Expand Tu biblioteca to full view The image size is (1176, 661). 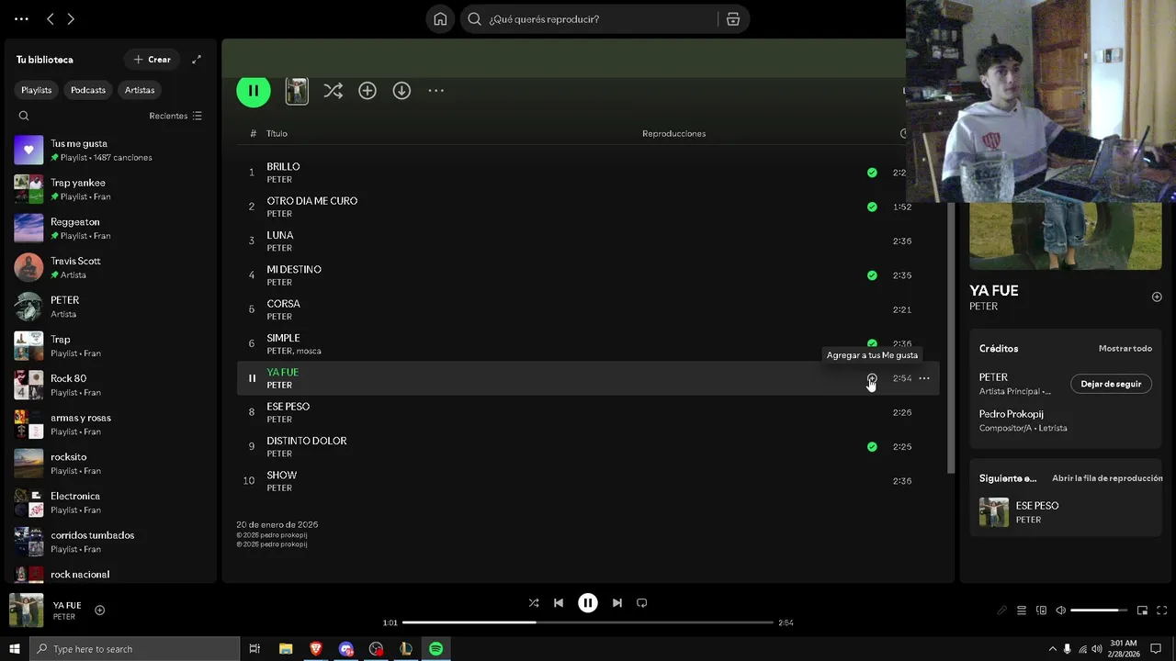(197, 60)
